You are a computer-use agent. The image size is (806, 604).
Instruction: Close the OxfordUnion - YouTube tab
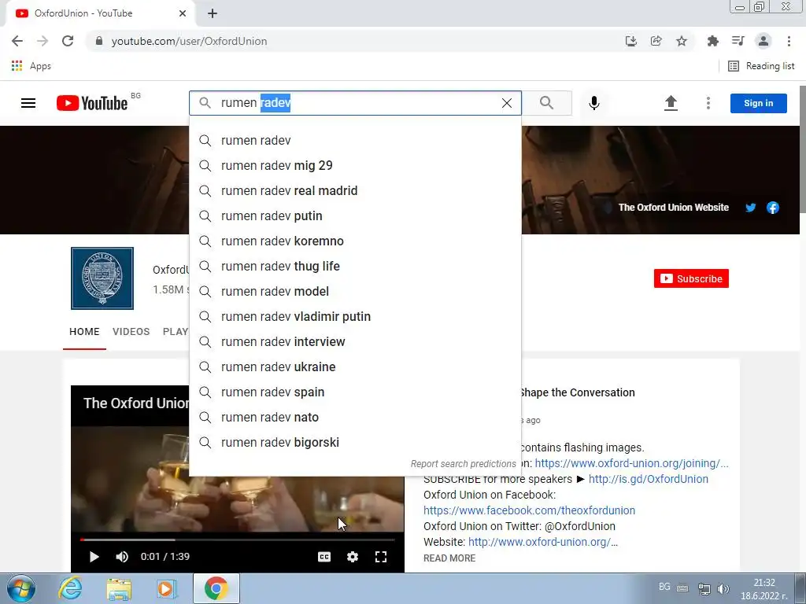pyautogui.click(x=183, y=13)
